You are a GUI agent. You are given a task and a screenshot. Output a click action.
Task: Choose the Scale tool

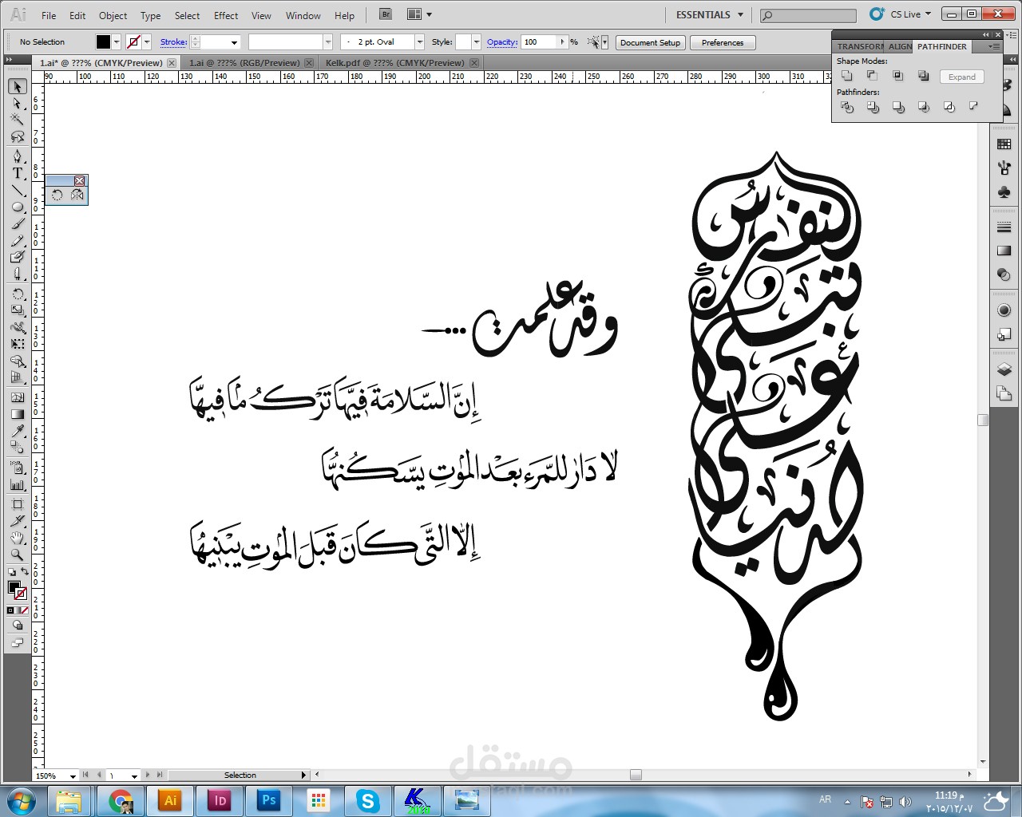[x=17, y=310]
